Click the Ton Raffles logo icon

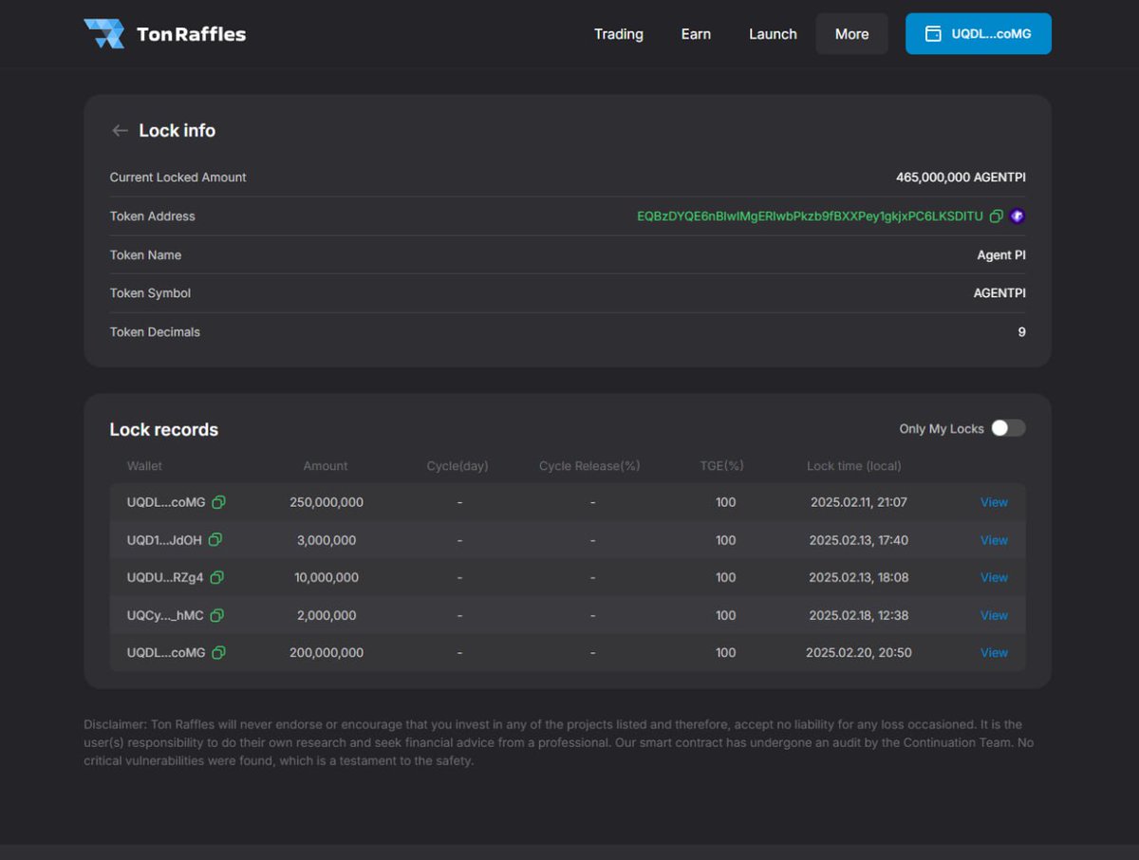pos(103,34)
